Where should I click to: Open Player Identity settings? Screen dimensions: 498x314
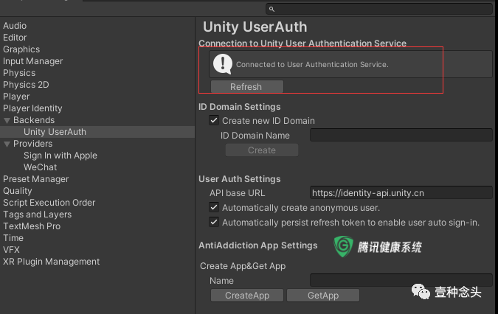click(x=32, y=108)
